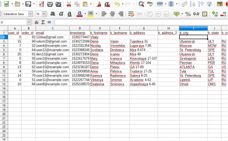Open currency format dropdown arrow
This screenshot has height=141, width=228.
coord(182,14)
